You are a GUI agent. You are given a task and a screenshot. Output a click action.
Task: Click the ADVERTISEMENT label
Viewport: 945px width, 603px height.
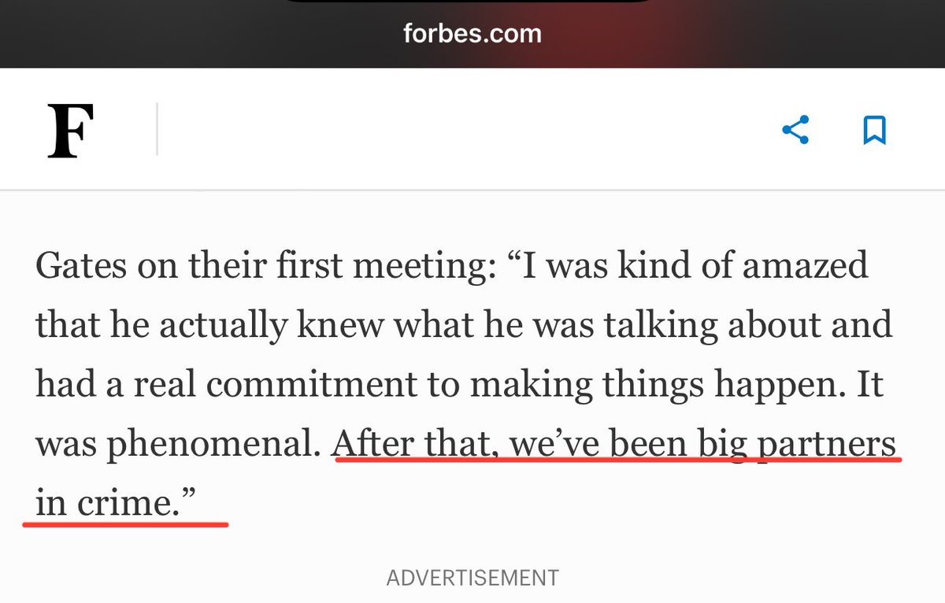coord(472,578)
